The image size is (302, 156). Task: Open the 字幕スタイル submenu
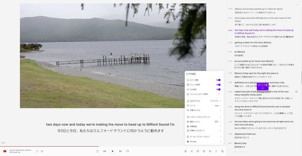[x=204, y=110]
